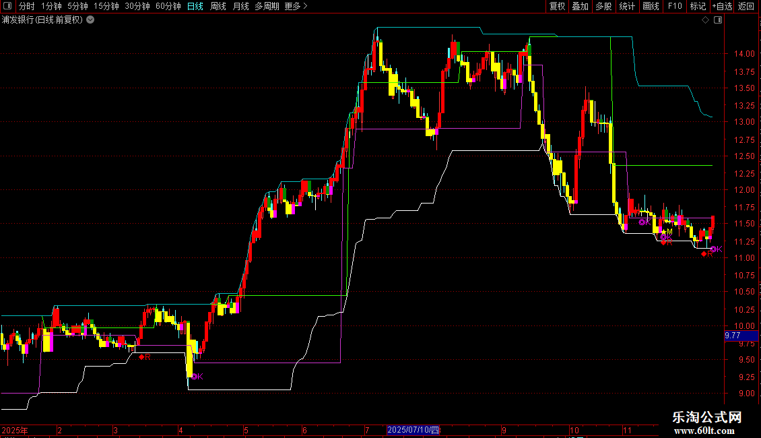This screenshot has width=761, height=438.
Task: Click the 2025/07/10 date label
Action: 413,430
